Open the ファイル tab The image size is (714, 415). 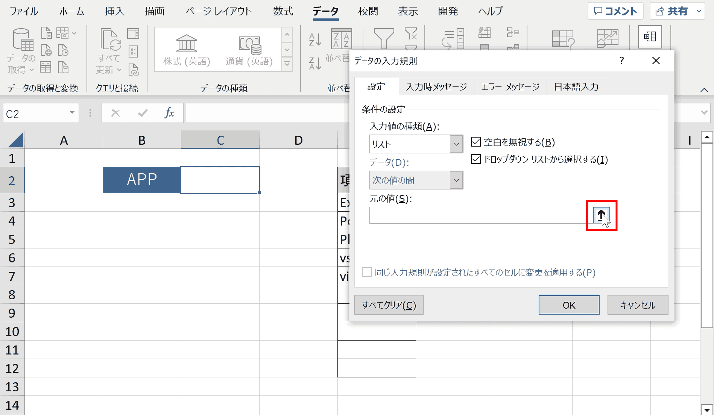24,11
